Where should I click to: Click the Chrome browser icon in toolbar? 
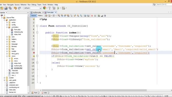45,8
